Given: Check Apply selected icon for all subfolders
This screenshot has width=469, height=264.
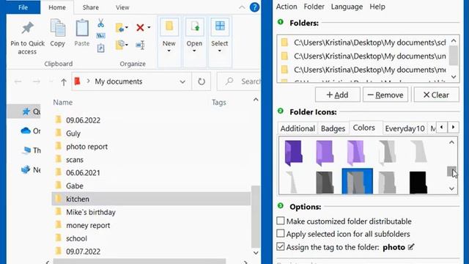Looking at the screenshot, I should 280,233.
